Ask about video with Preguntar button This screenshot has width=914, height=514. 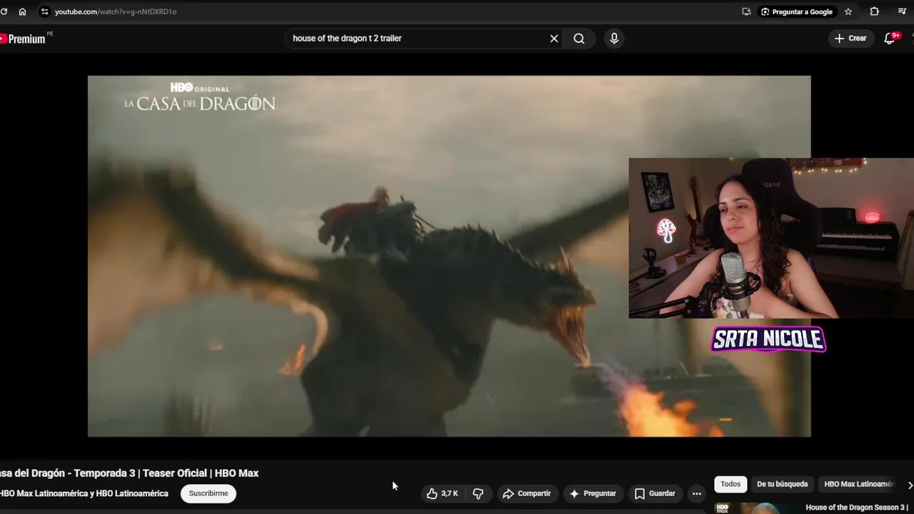[593, 493]
